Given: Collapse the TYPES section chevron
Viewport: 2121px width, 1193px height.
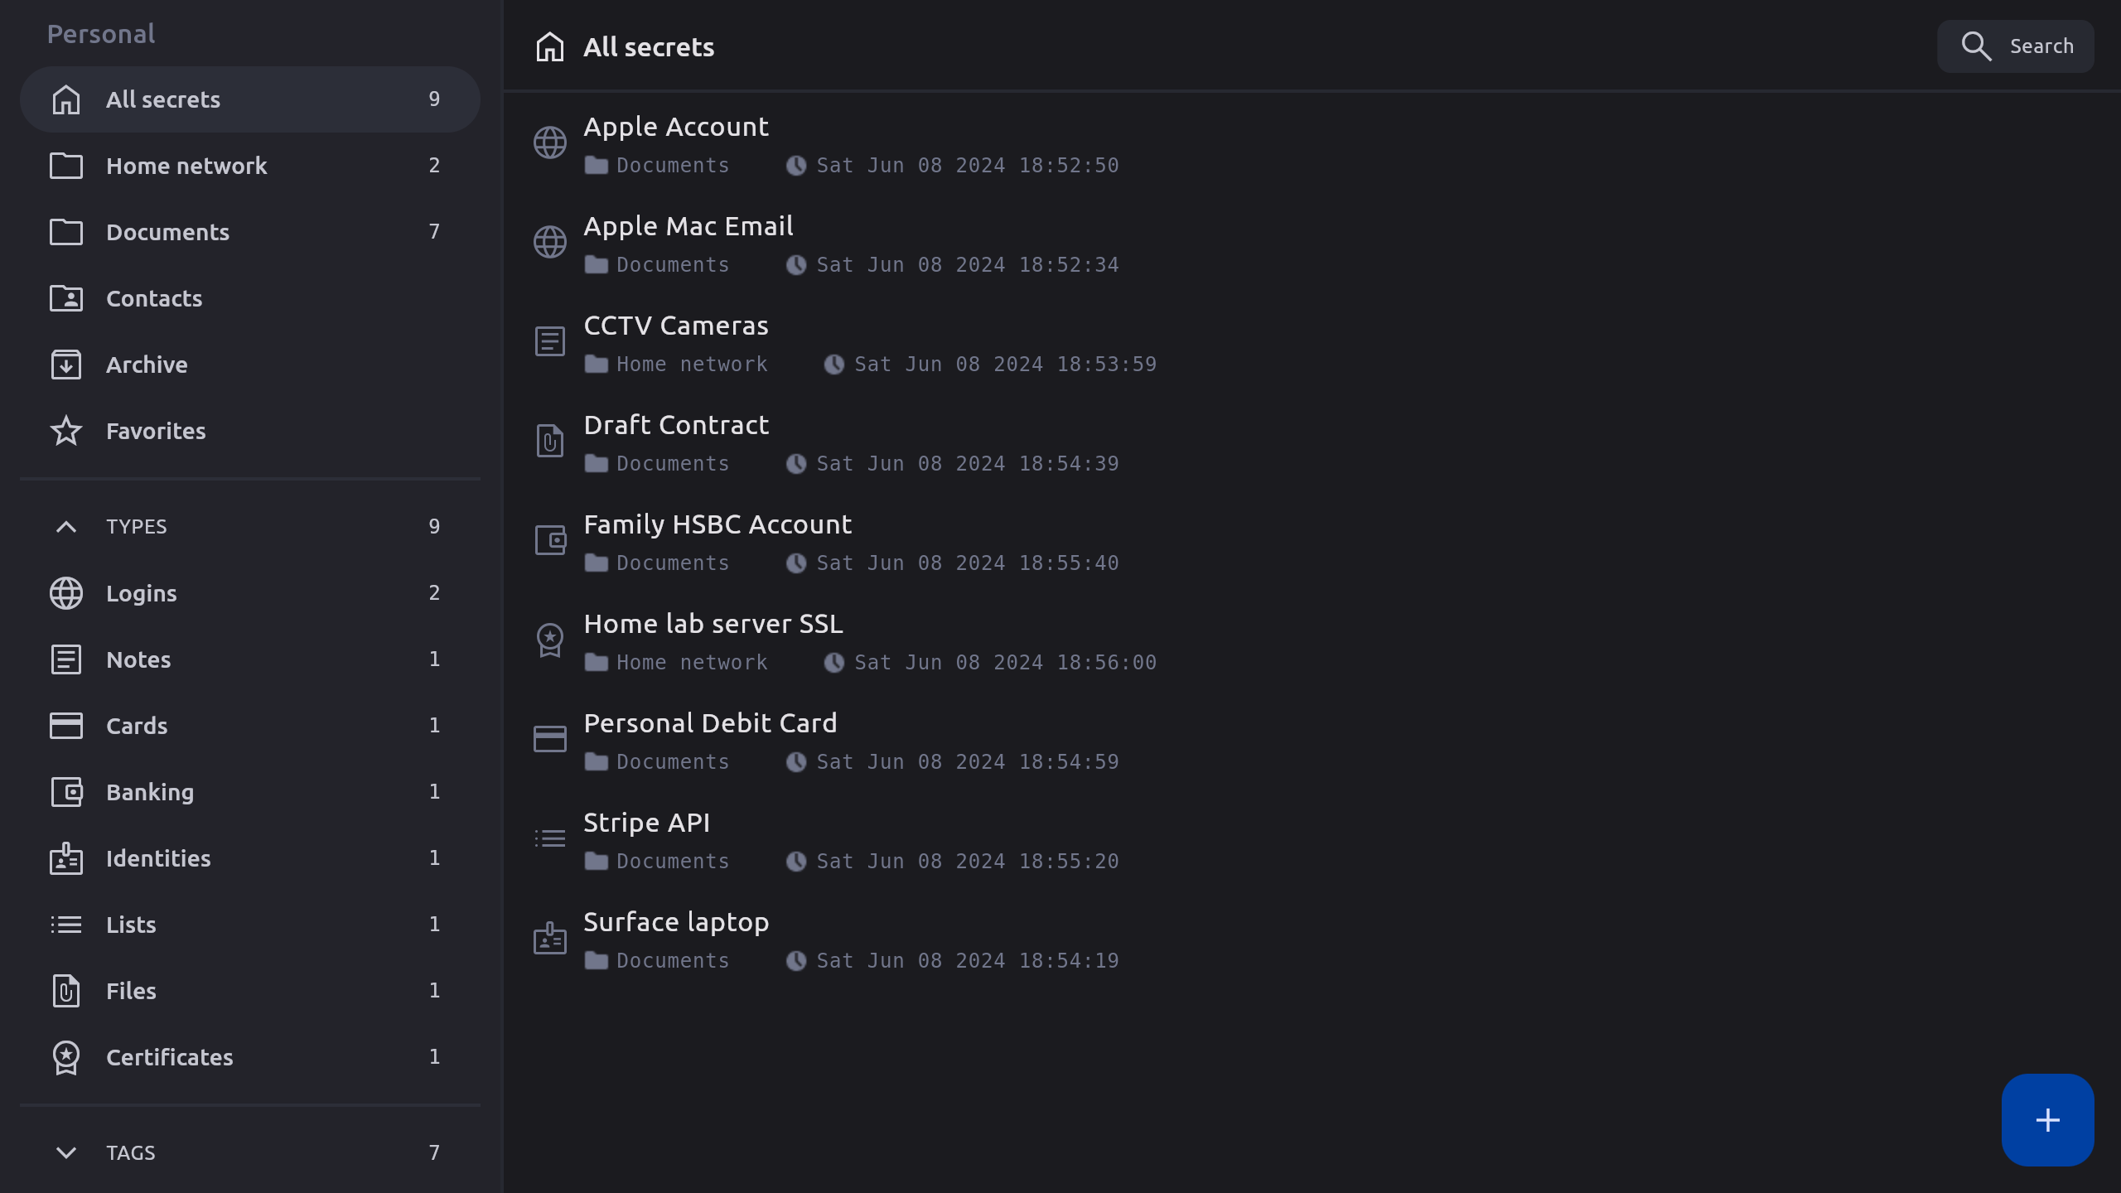Looking at the screenshot, I should (x=66, y=527).
